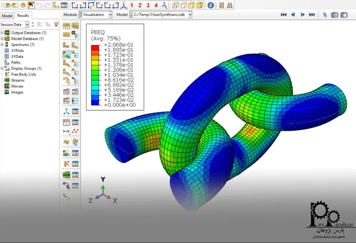The height and width of the screenshot is (243, 356).
Task: Apply saved view 1
Action: [x=132, y=5]
